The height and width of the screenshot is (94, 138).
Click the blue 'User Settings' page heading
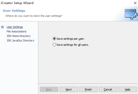click(x=14, y=11)
